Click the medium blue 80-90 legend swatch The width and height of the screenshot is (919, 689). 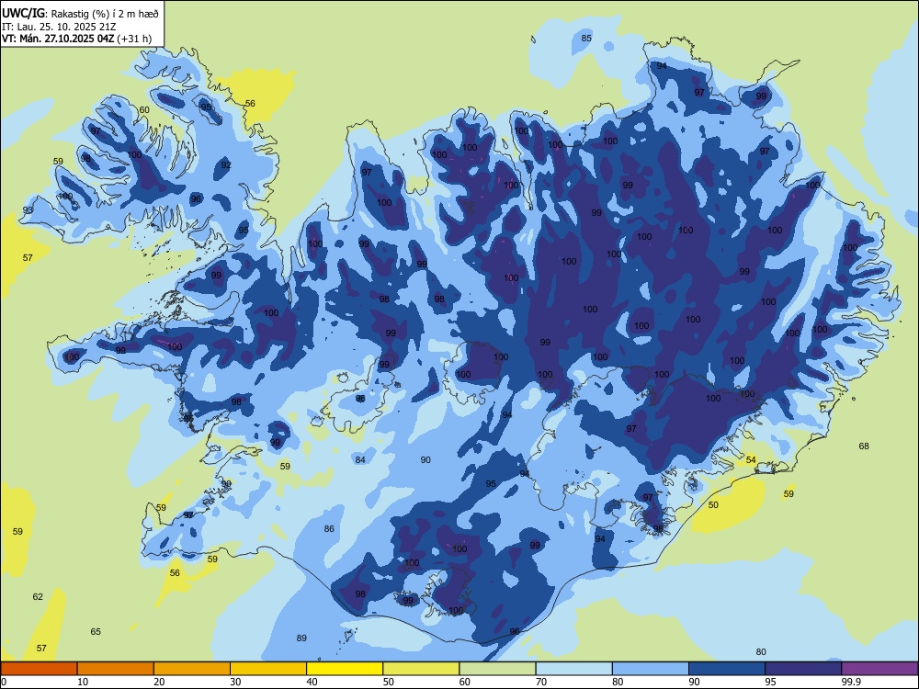[x=651, y=669]
